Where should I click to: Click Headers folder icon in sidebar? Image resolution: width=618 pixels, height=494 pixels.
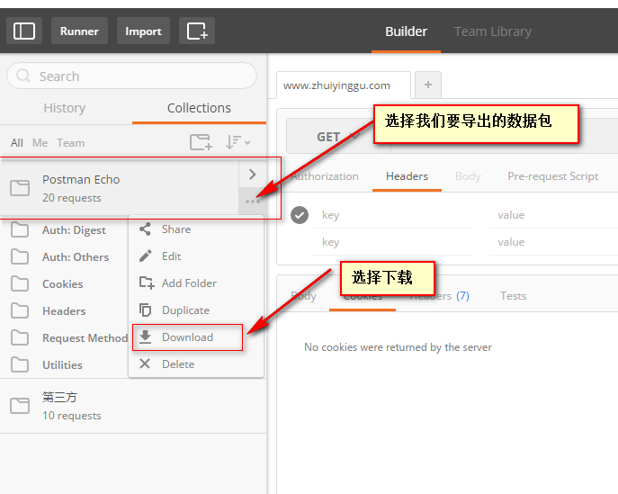[20, 311]
